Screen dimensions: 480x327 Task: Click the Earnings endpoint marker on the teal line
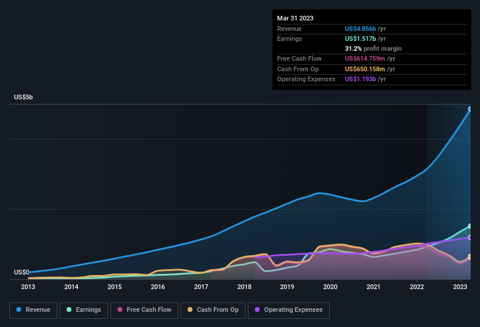coord(470,226)
